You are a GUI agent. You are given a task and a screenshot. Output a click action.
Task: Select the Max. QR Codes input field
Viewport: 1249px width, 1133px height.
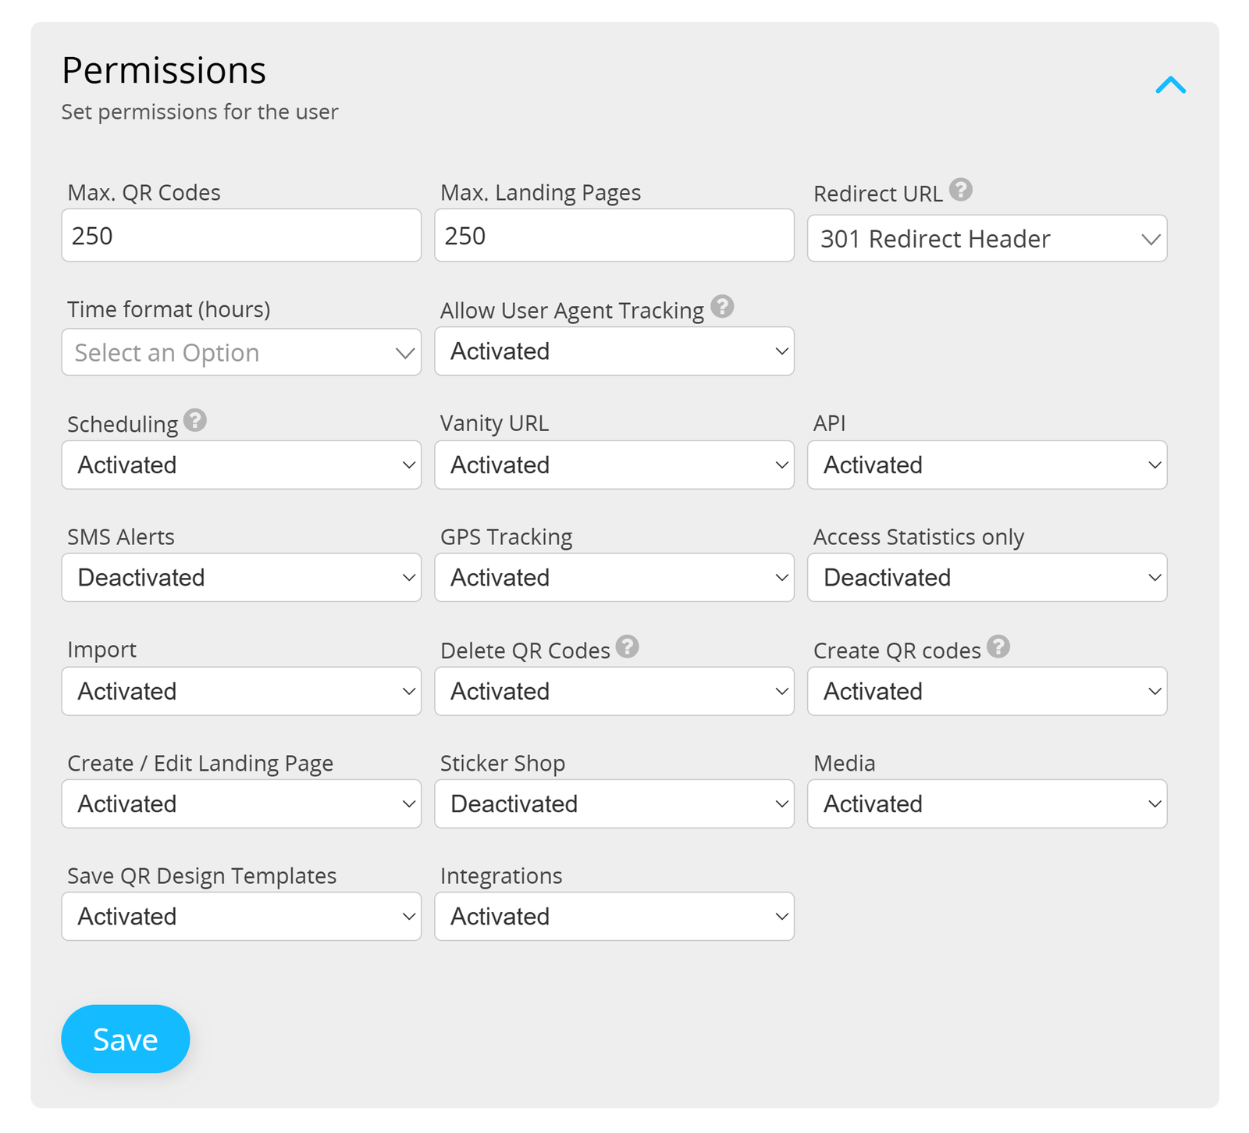click(240, 235)
